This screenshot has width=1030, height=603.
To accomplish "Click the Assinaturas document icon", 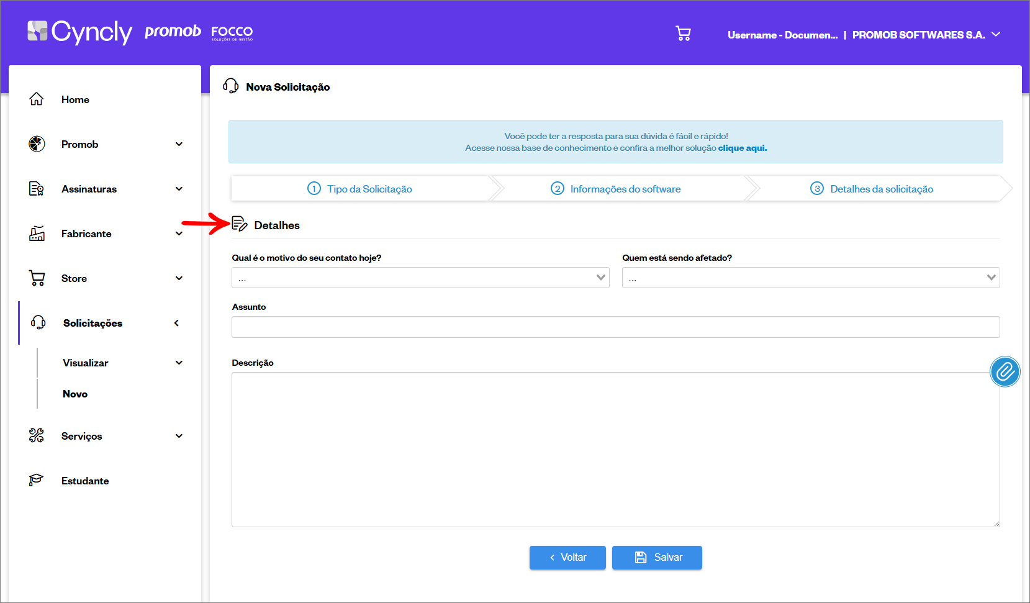I will pos(37,189).
